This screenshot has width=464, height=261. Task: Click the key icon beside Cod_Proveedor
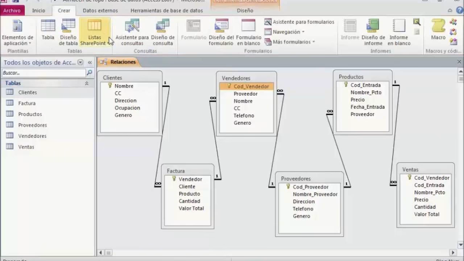pos(288,187)
